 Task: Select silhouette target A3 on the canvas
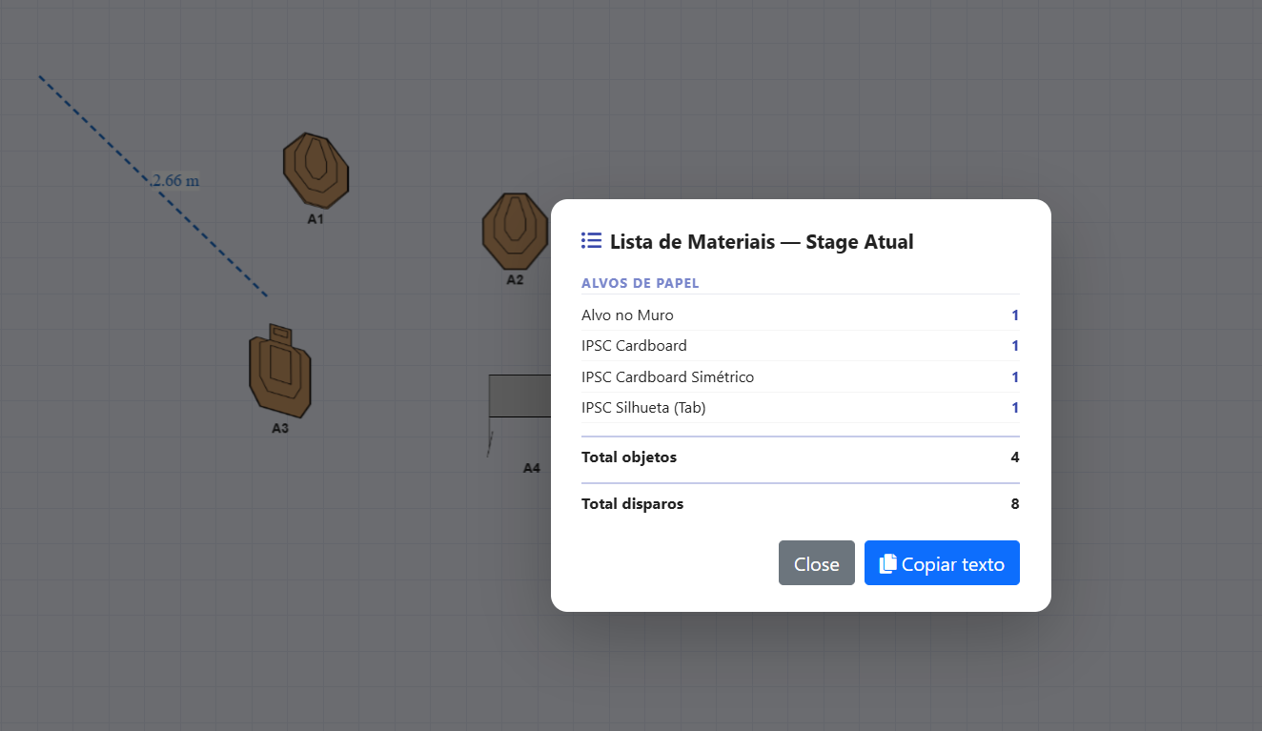coord(280,372)
